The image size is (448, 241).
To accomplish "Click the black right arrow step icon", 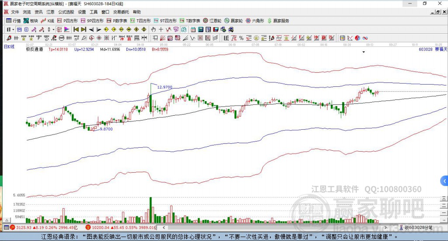I will tap(98, 29).
